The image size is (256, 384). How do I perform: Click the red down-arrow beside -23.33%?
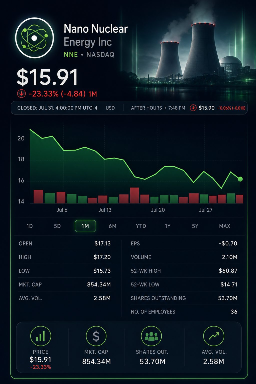coord(21,94)
